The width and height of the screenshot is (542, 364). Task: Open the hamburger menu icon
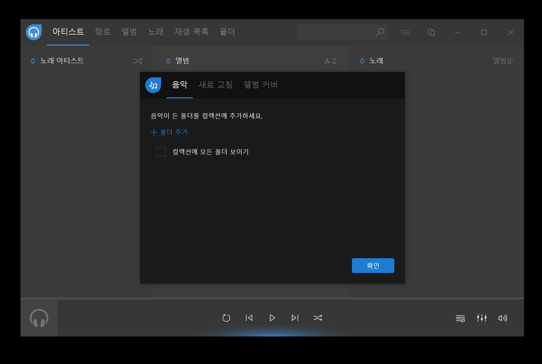(x=405, y=32)
